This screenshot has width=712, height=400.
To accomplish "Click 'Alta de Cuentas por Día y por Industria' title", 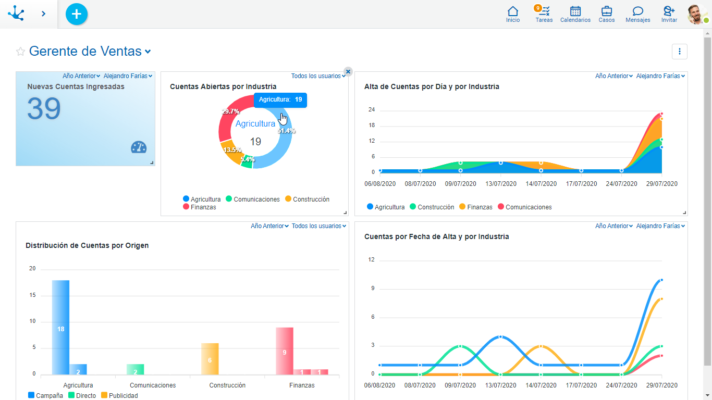I will 432,86.
